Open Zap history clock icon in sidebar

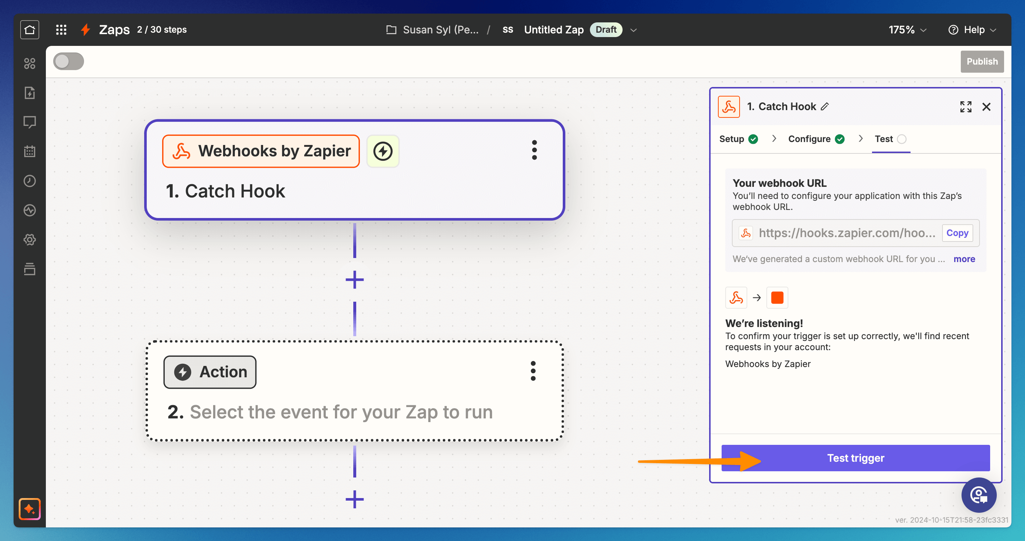point(30,181)
